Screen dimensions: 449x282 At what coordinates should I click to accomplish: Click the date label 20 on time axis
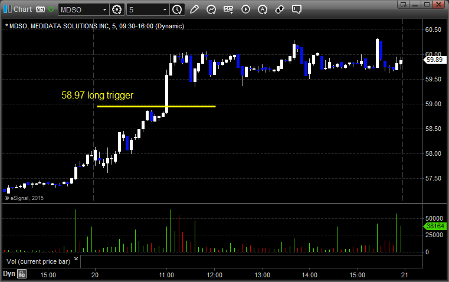click(x=95, y=275)
